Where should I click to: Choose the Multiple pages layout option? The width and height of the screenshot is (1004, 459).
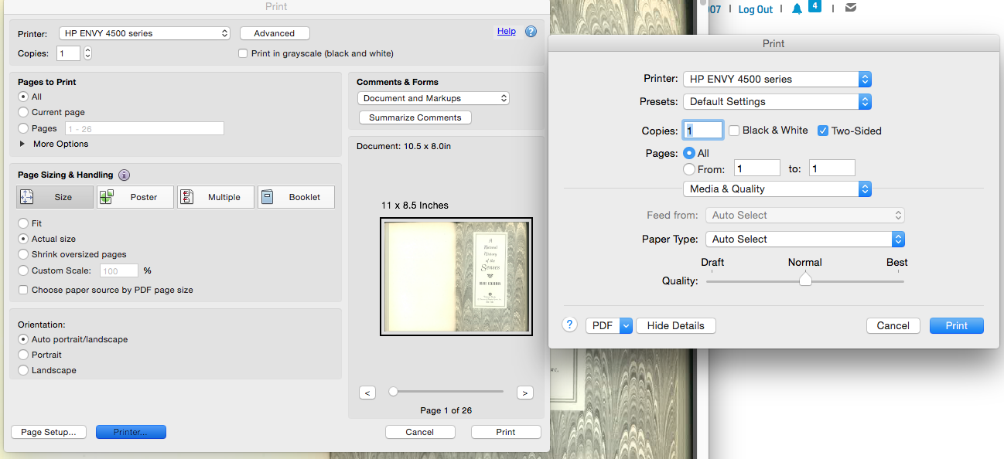(x=215, y=197)
